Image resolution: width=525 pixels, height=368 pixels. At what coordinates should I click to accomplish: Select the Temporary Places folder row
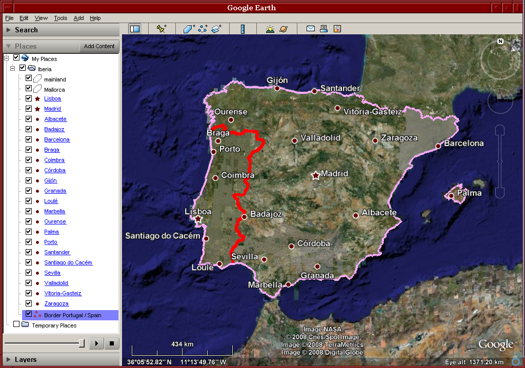pos(54,325)
